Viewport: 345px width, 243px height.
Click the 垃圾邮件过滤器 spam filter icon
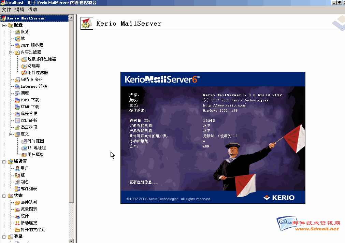pyautogui.click(x=24, y=59)
